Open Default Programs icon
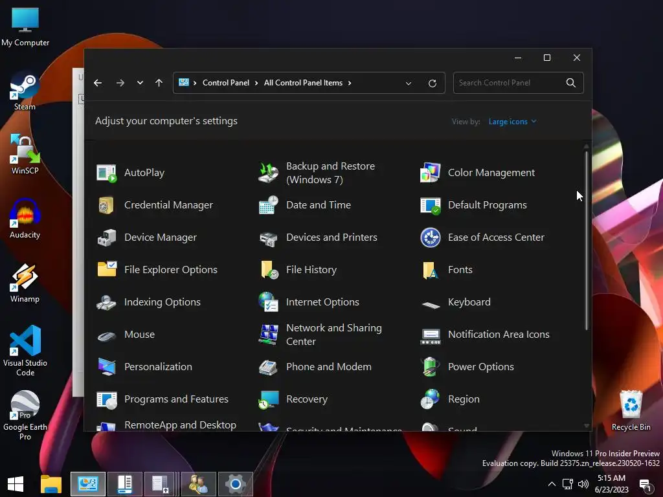663x497 pixels. tap(431, 205)
